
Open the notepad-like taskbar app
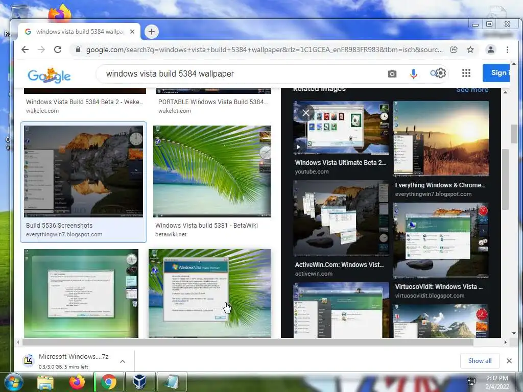pyautogui.click(x=172, y=382)
